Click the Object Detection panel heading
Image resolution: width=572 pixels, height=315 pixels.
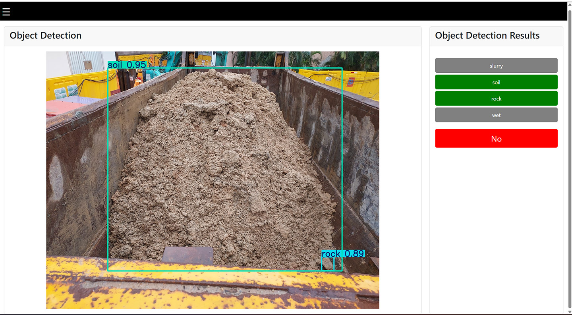pyautogui.click(x=46, y=35)
